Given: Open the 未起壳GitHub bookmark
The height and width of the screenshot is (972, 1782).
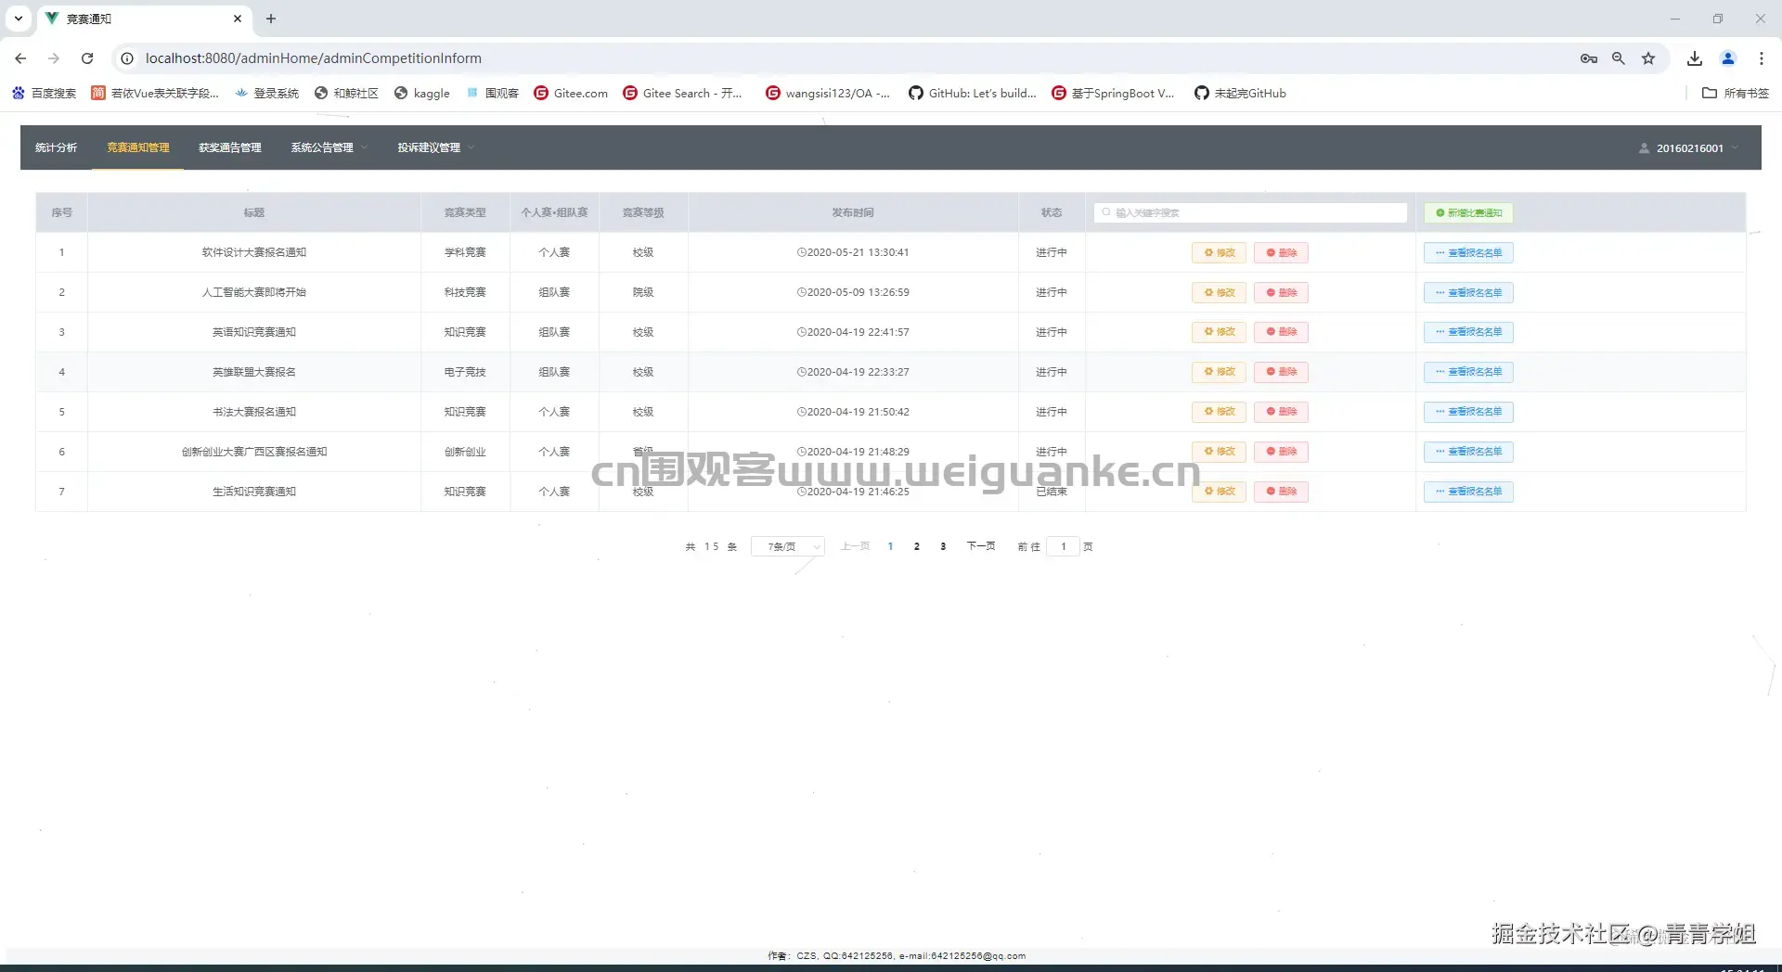Looking at the screenshot, I should 1240,93.
